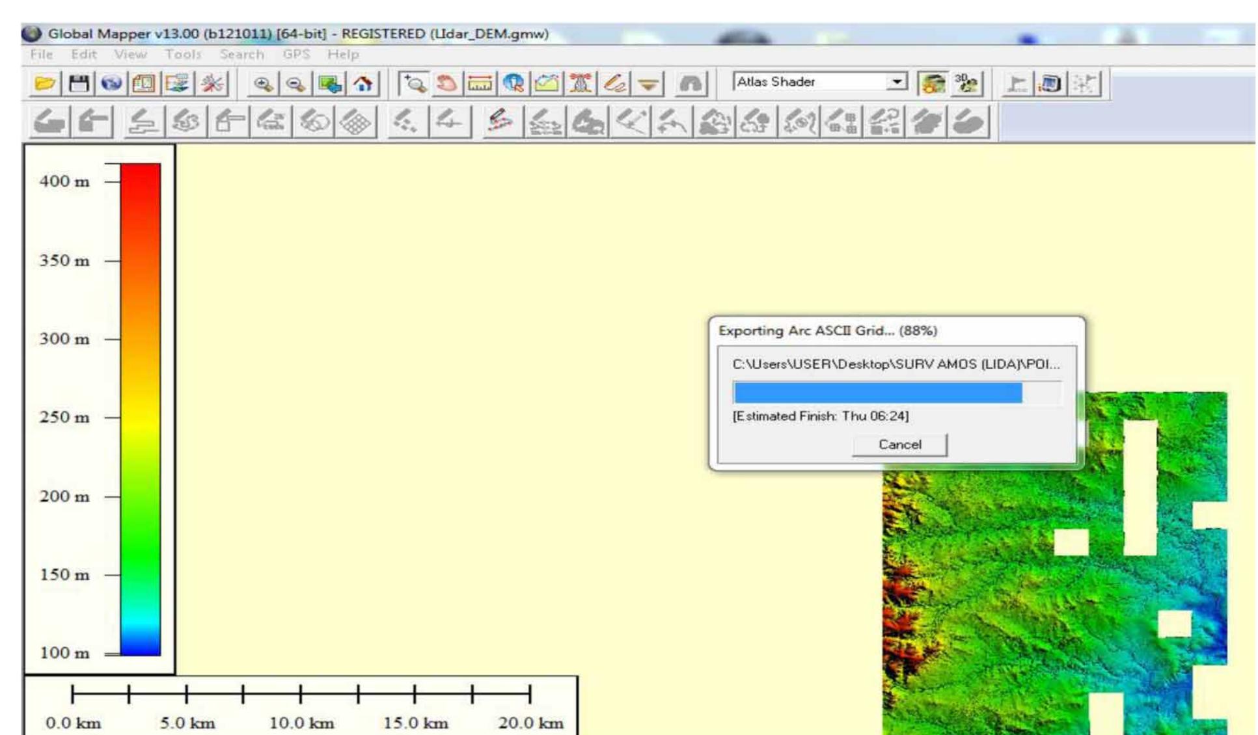Image resolution: width=1258 pixels, height=735 pixels.
Task: Open the GPS menu
Action: pyautogui.click(x=296, y=55)
